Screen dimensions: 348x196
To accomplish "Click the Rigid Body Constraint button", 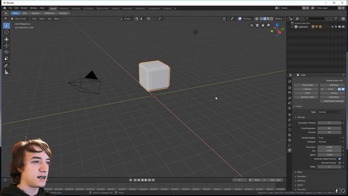I will pyautogui.click(x=332, y=101).
